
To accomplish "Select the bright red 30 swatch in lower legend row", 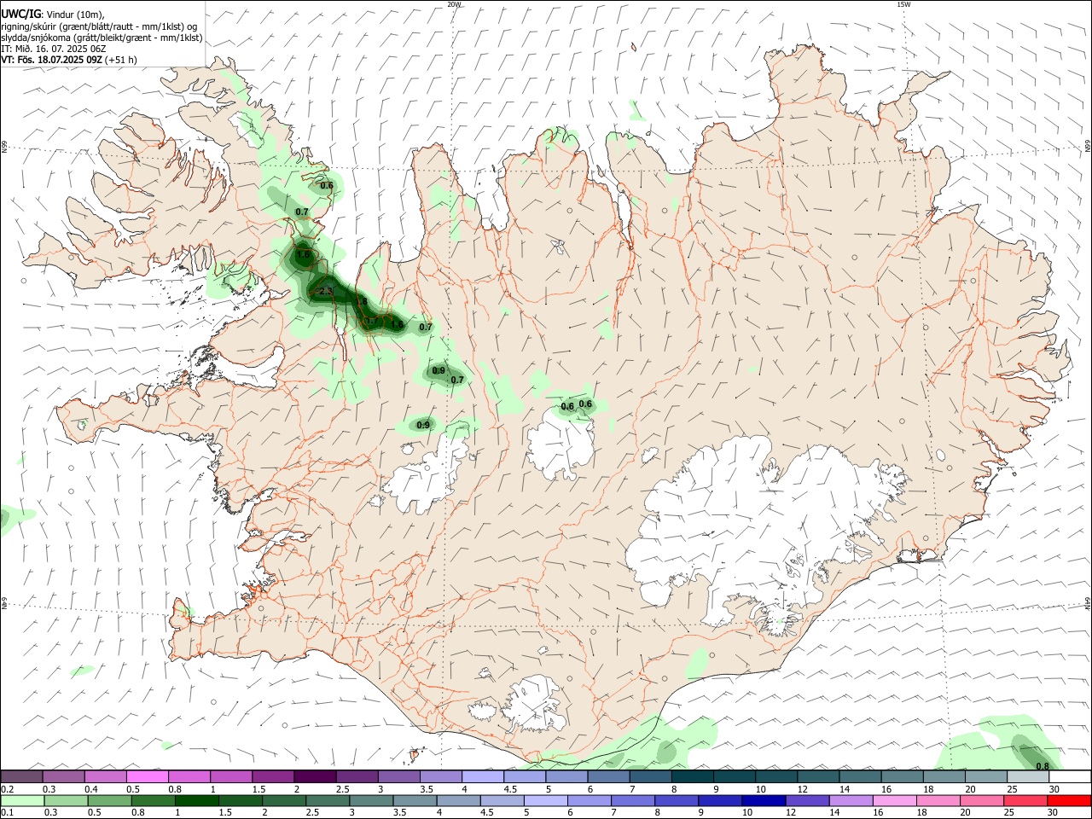I will 1070,800.
